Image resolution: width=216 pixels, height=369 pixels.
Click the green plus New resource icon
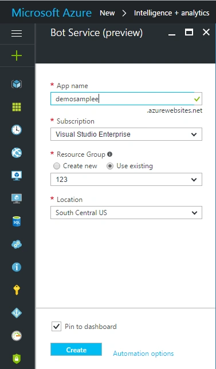[x=17, y=55]
